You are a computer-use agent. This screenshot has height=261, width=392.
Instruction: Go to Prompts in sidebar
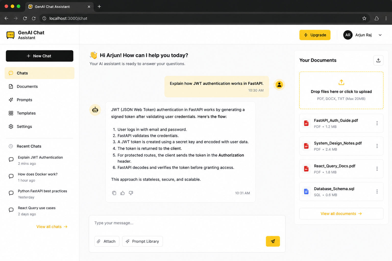tap(40, 100)
